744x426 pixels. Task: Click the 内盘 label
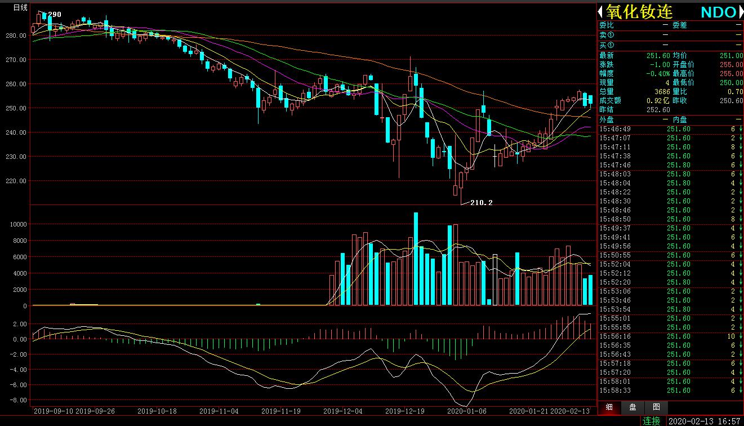[x=680, y=120]
